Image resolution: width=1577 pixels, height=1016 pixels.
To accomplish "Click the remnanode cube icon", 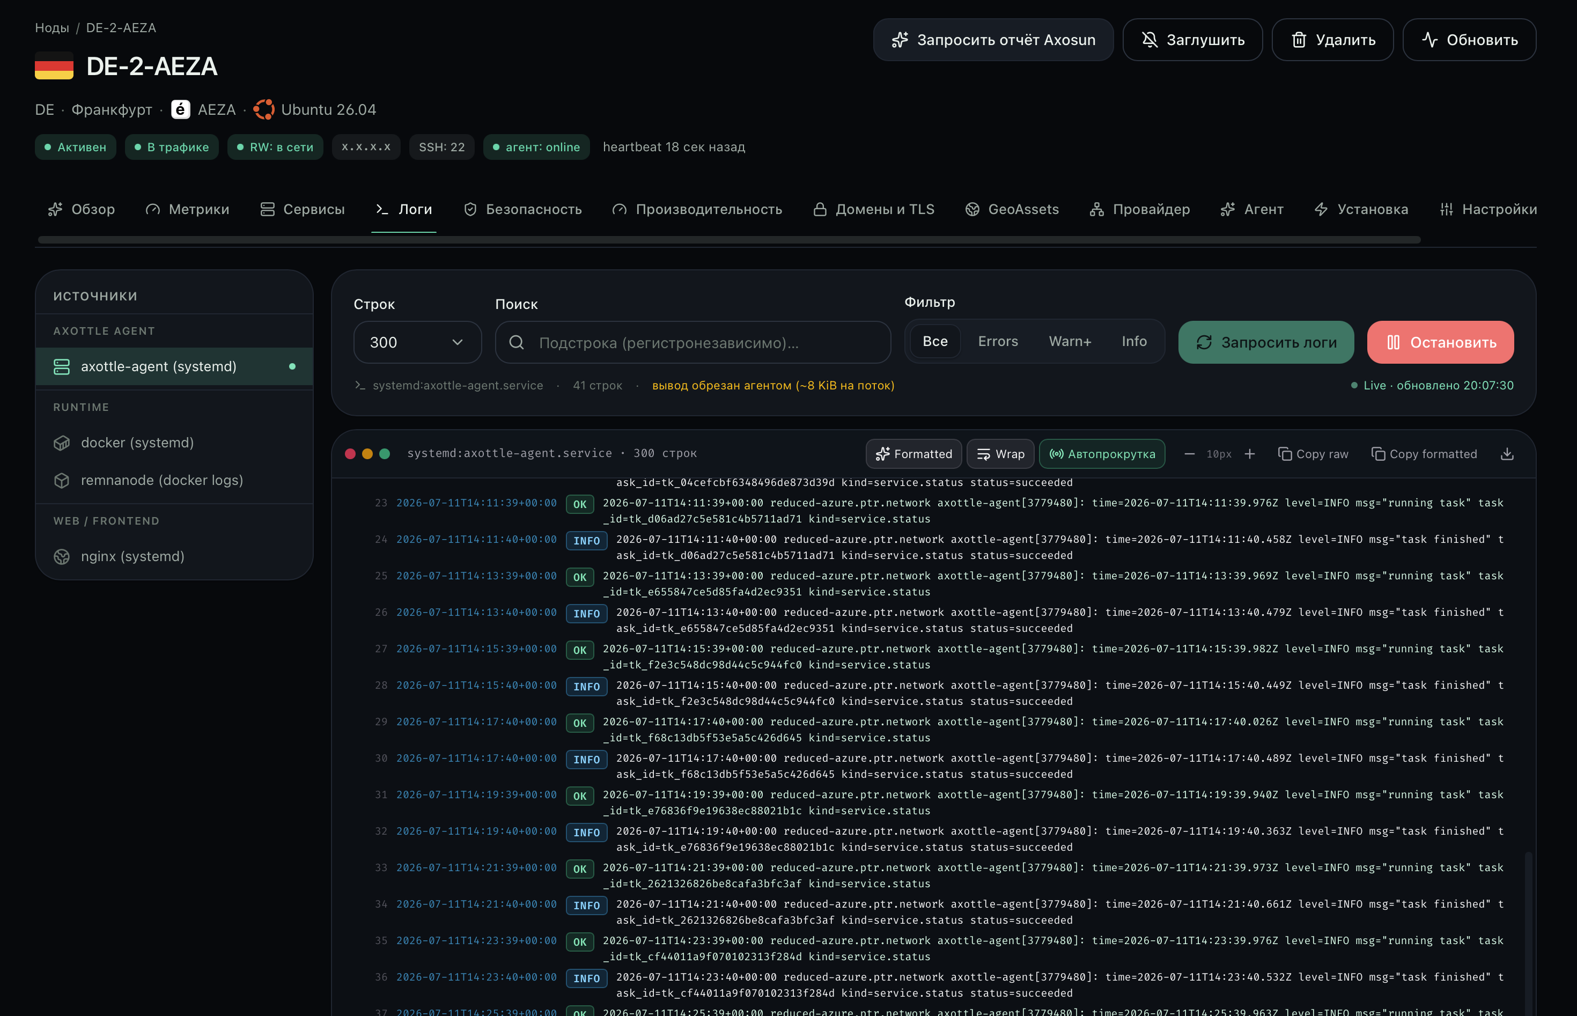I will (x=61, y=480).
